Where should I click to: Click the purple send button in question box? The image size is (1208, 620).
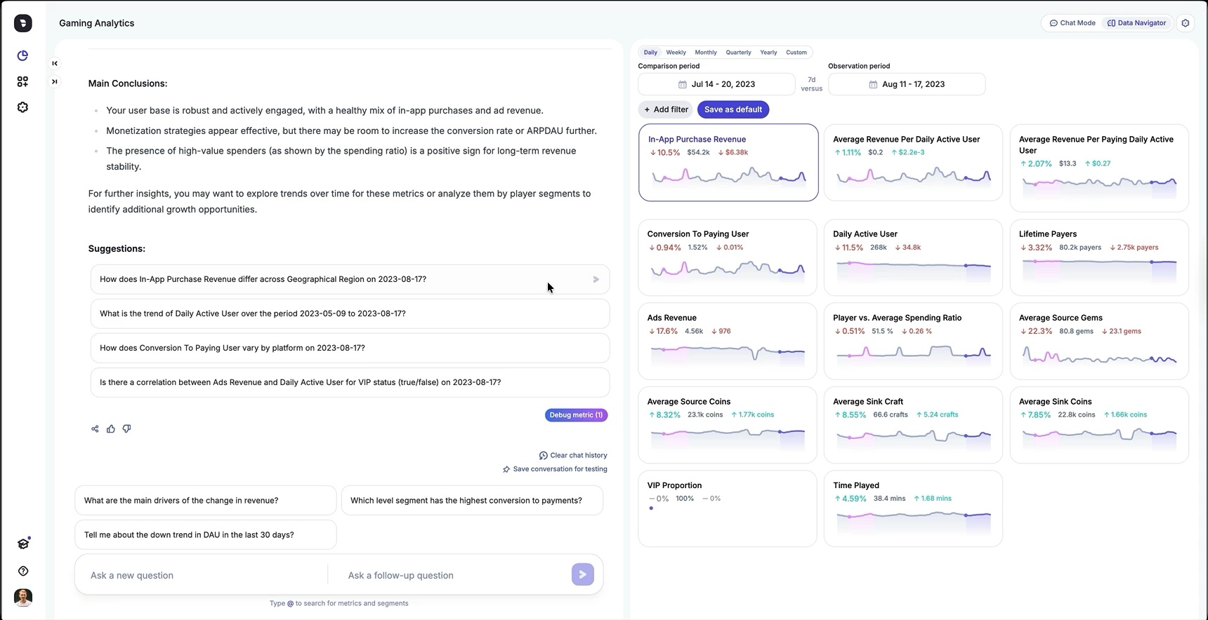pos(583,574)
